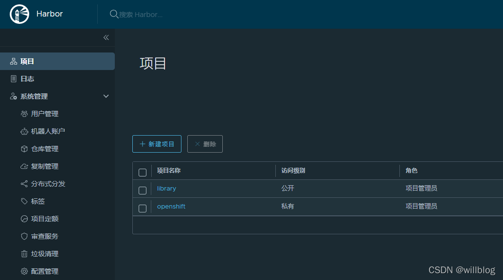
Task: Collapse the 系统管理 section chevron
Action: (106, 96)
